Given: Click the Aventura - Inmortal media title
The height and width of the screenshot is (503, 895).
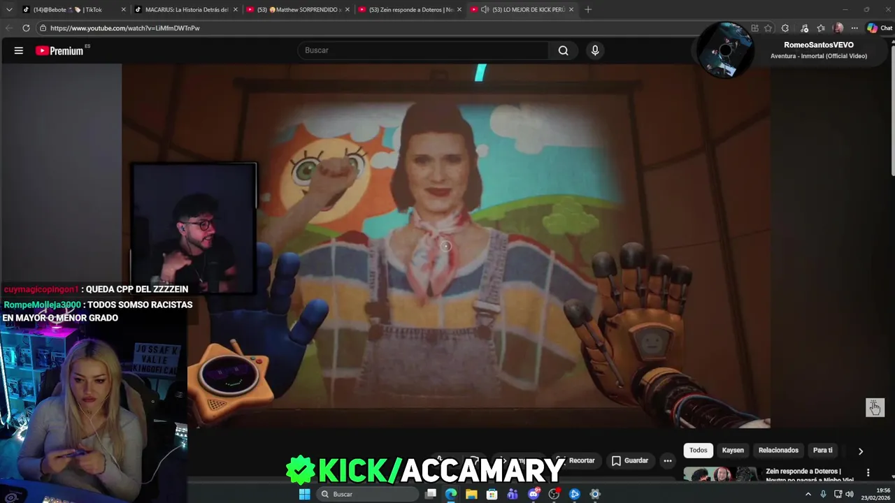Looking at the screenshot, I should (819, 56).
